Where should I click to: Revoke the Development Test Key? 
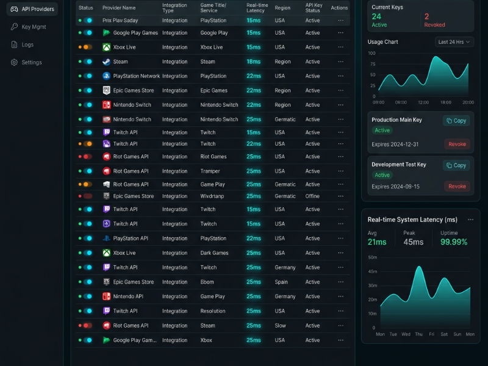coord(457,187)
